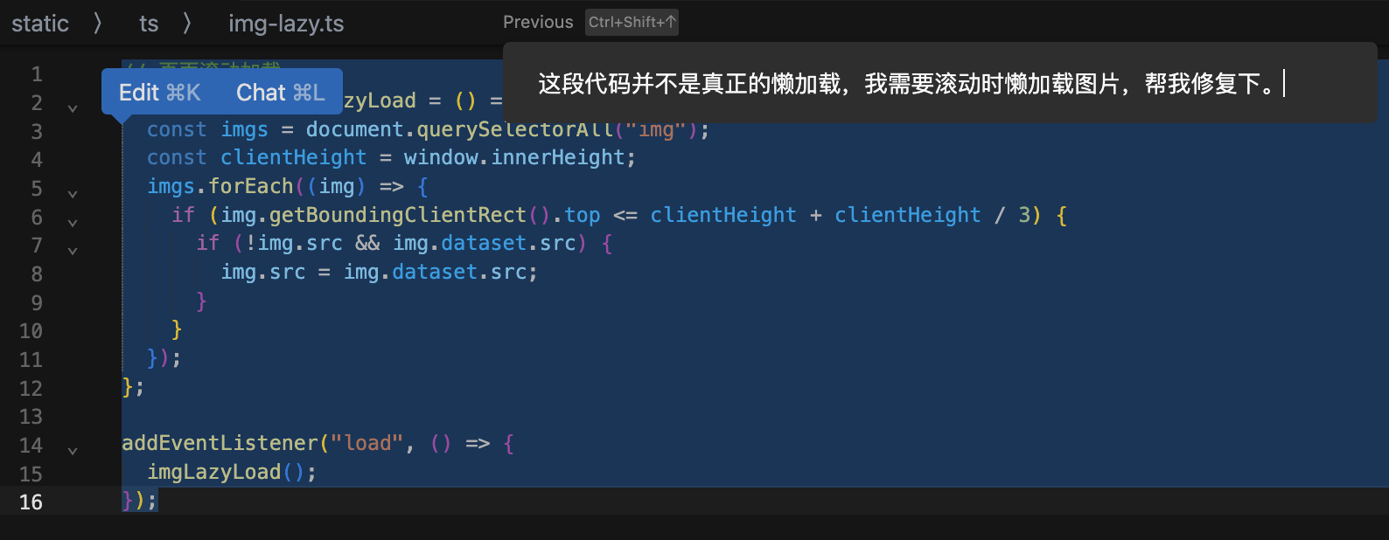Screen dimensions: 1389x540
Task: Open the static folder breadcrumb
Action: 40,24
